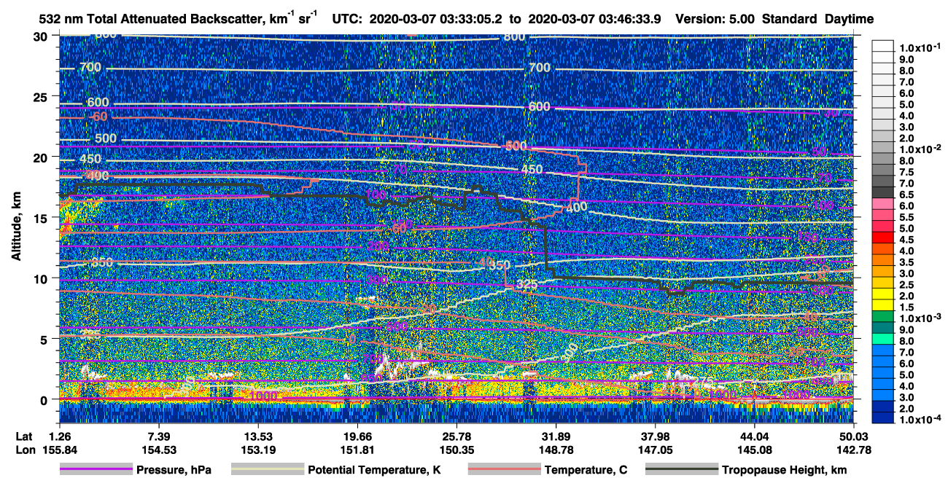
Task: Click the latitude value '1.26'
Action: pyautogui.click(x=60, y=436)
